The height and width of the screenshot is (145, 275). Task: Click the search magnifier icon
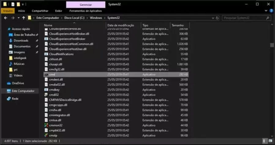click(x=268, y=18)
